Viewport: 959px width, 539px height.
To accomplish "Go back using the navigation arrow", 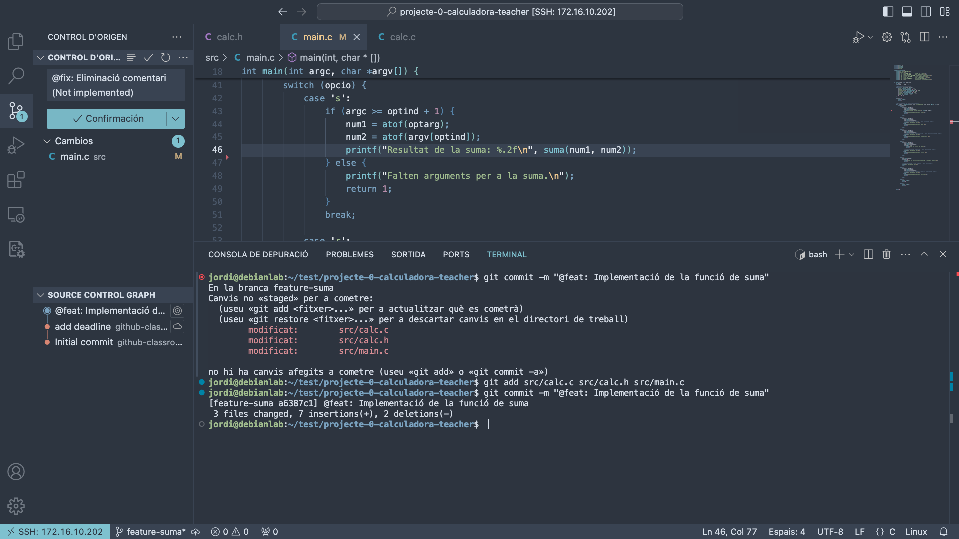I will tap(283, 11).
